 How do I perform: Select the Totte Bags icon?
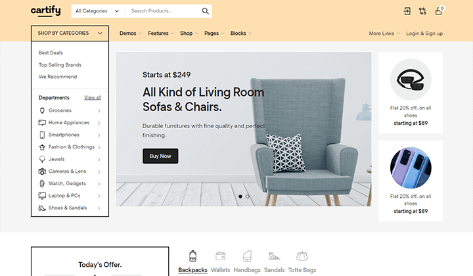302,256
